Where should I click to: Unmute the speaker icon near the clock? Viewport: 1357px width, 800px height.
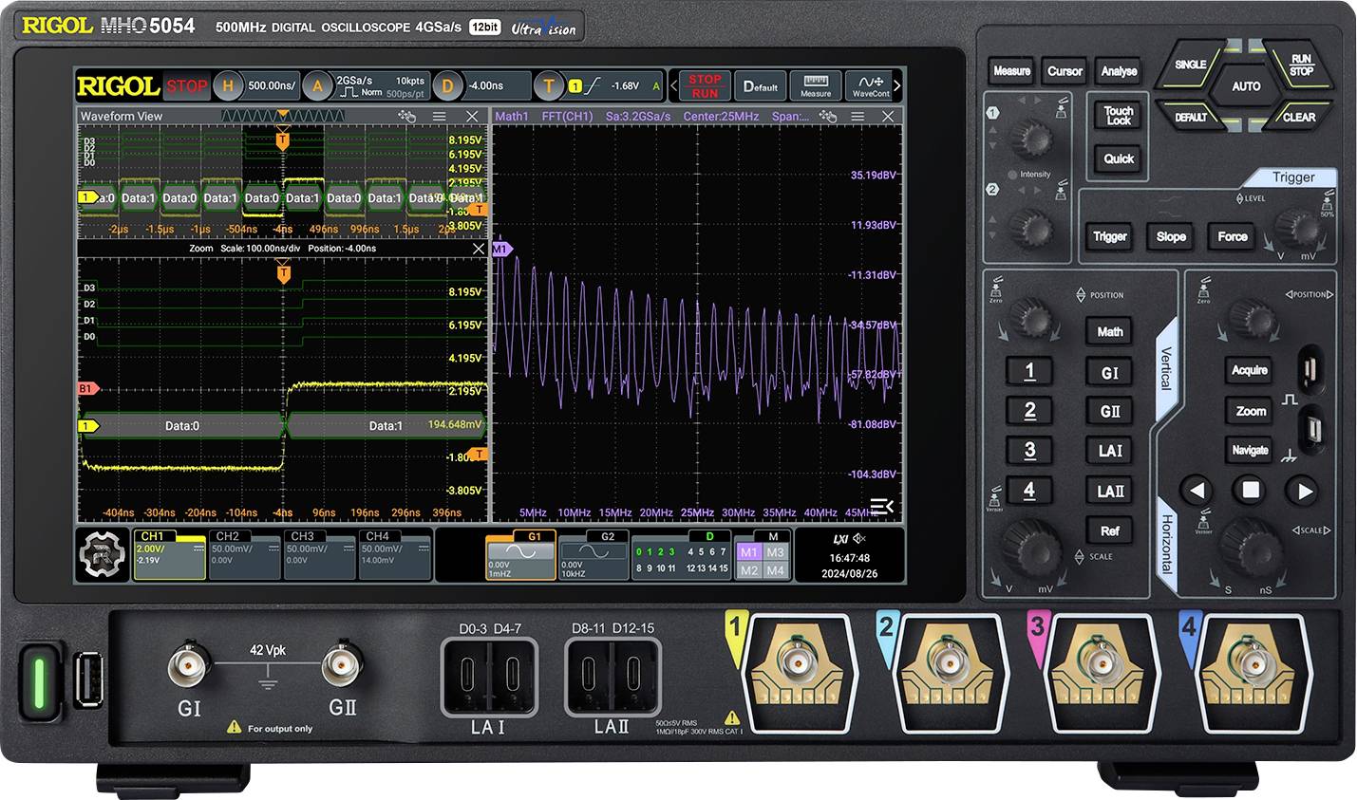860,539
